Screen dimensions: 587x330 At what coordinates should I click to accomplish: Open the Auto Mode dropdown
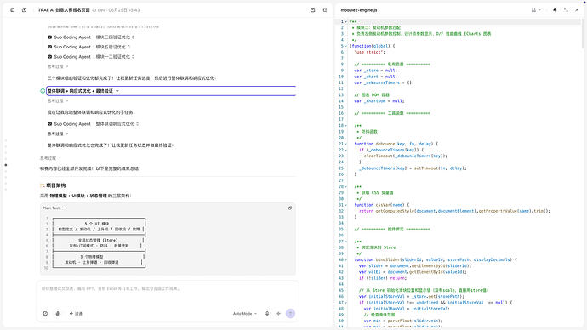click(245, 314)
